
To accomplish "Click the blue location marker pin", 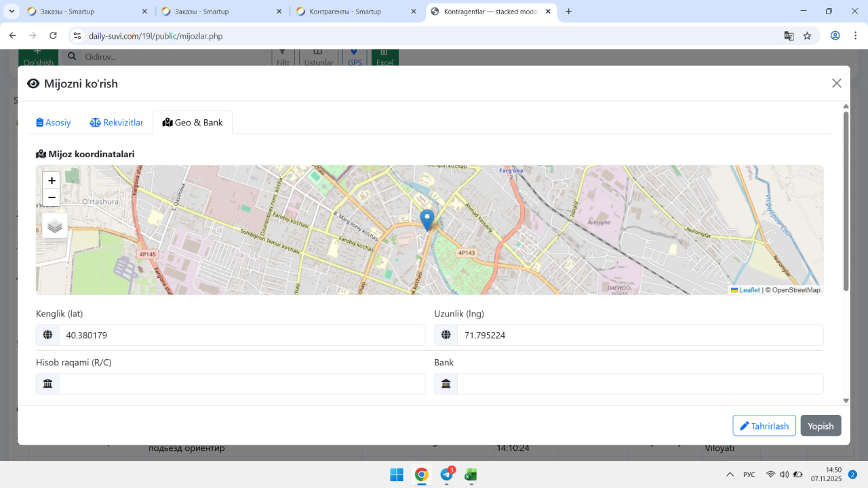I will tap(427, 220).
